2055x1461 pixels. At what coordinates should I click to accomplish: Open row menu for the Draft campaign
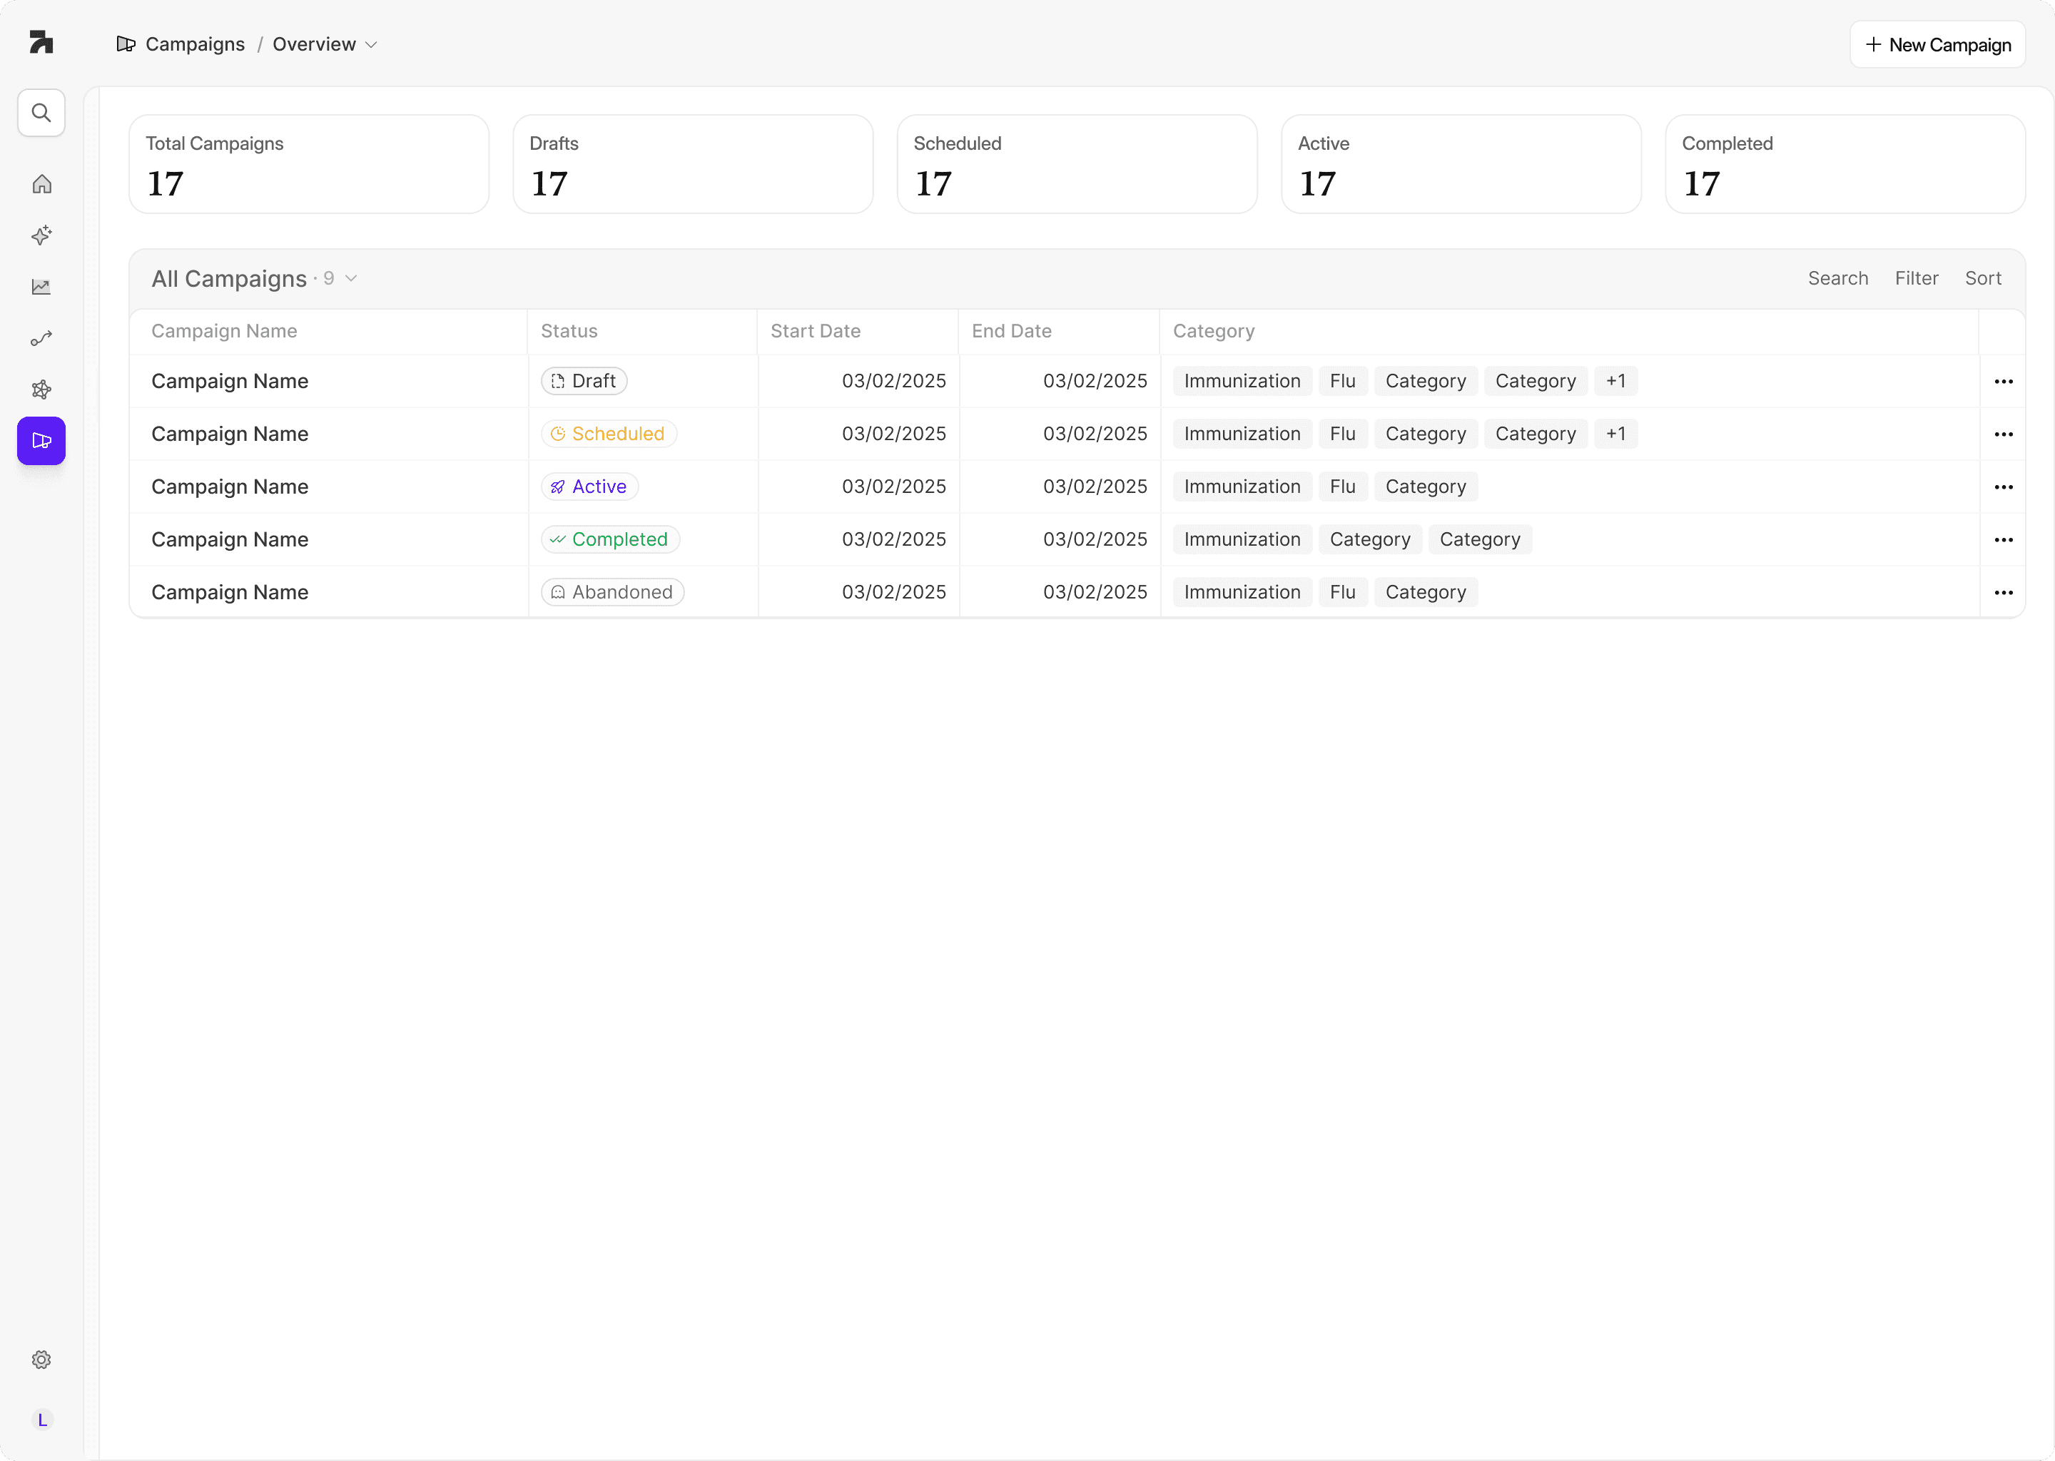click(x=2003, y=382)
